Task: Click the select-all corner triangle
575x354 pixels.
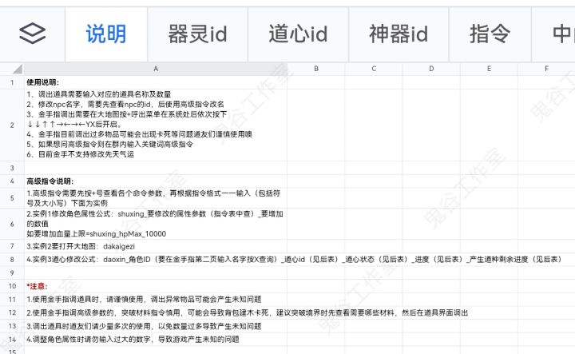Action: click(18, 69)
